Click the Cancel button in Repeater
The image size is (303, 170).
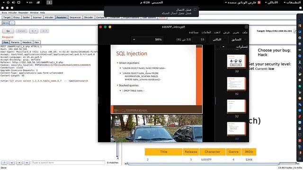[21, 31]
